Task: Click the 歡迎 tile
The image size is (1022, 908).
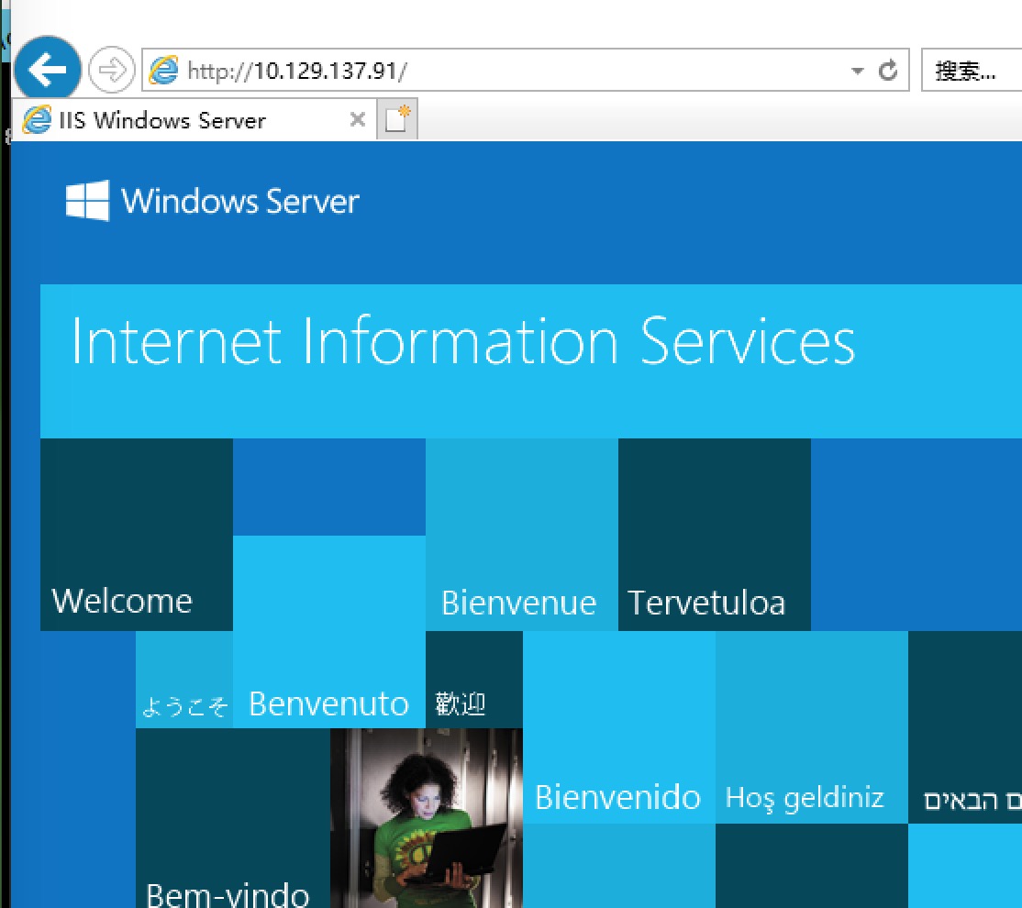Action: pos(474,680)
